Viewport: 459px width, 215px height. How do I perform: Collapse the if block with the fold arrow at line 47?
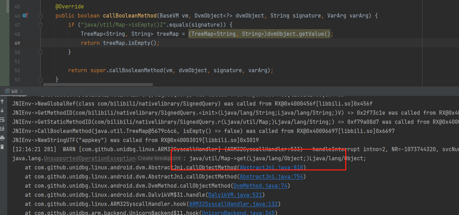coord(40,25)
